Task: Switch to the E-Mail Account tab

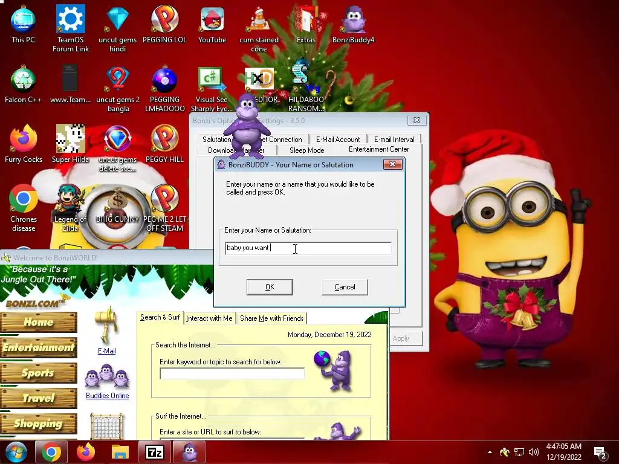Action: (338, 140)
